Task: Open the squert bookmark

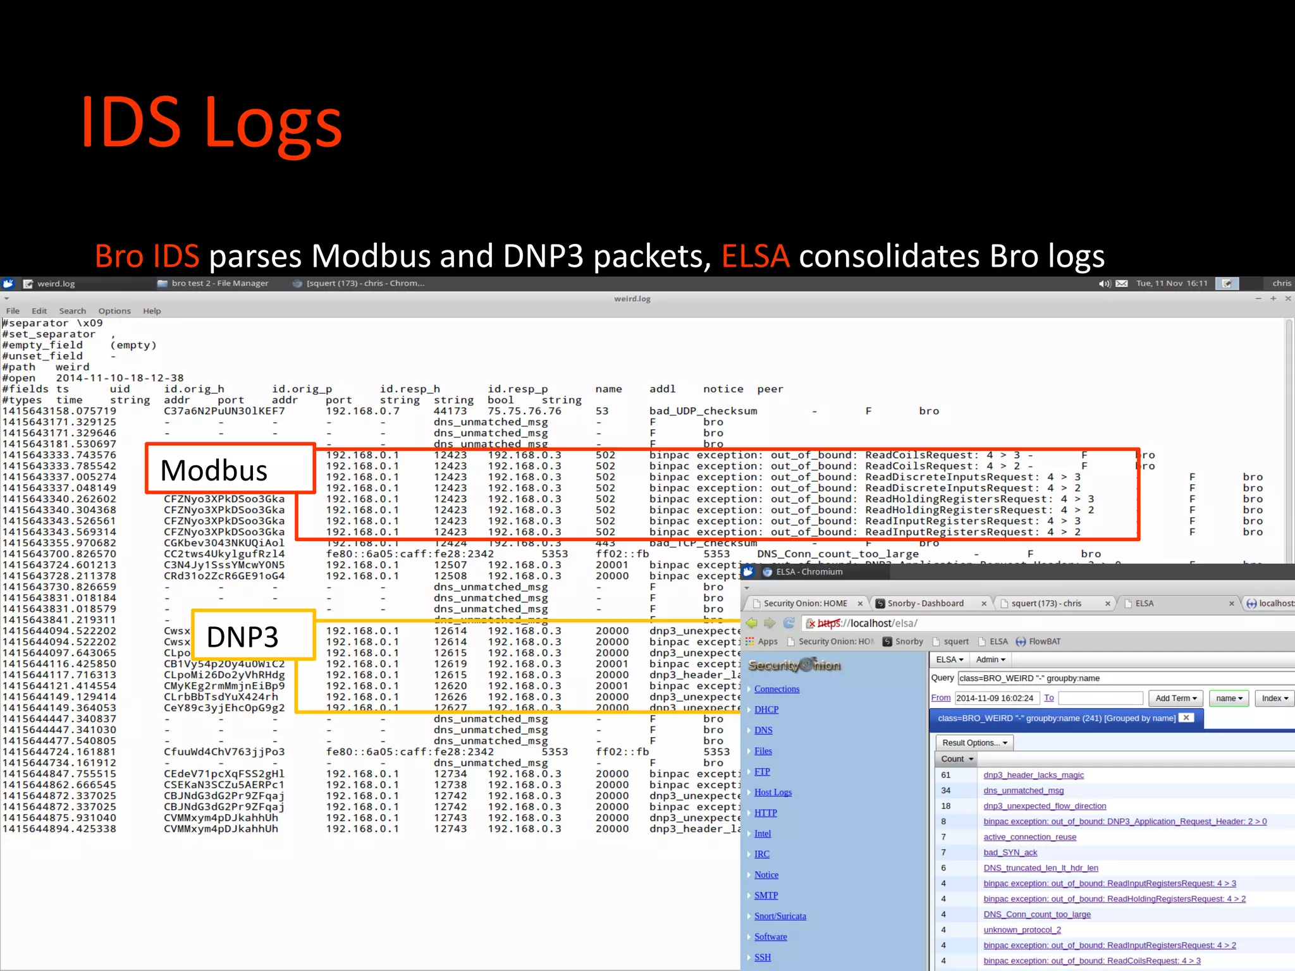Action: pyautogui.click(x=950, y=642)
